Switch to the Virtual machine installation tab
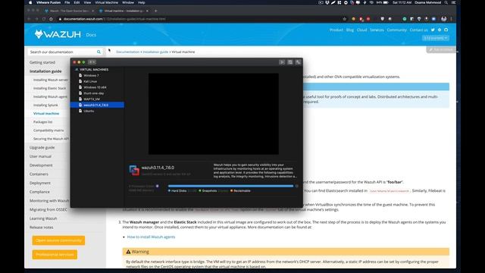This screenshot has height=273, width=485. tap(124, 11)
